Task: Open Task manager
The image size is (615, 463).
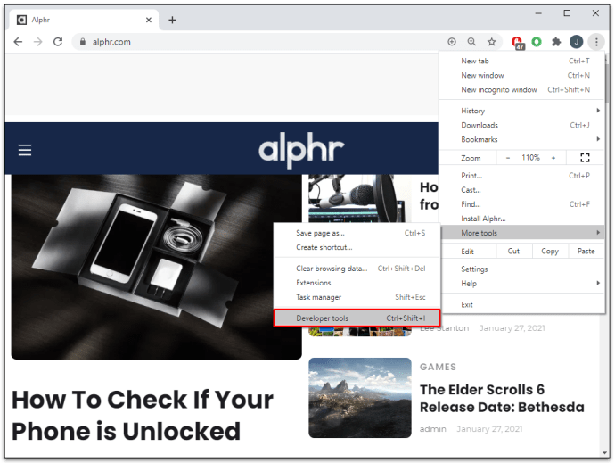Action: [357, 297]
